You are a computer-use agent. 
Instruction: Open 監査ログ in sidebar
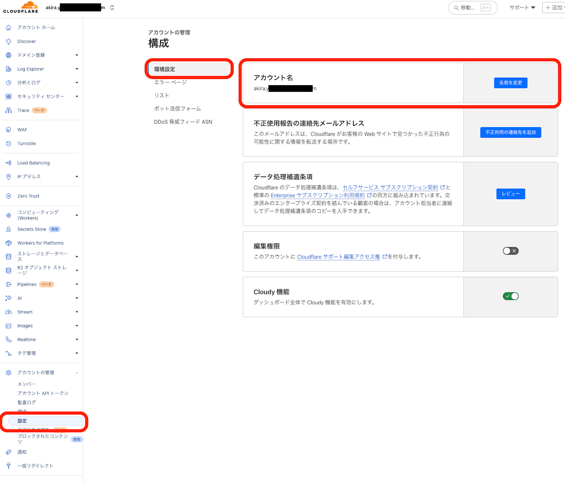point(26,402)
